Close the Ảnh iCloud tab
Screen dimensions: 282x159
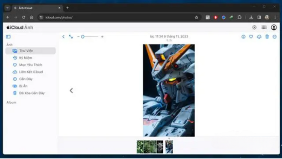[59, 8]
